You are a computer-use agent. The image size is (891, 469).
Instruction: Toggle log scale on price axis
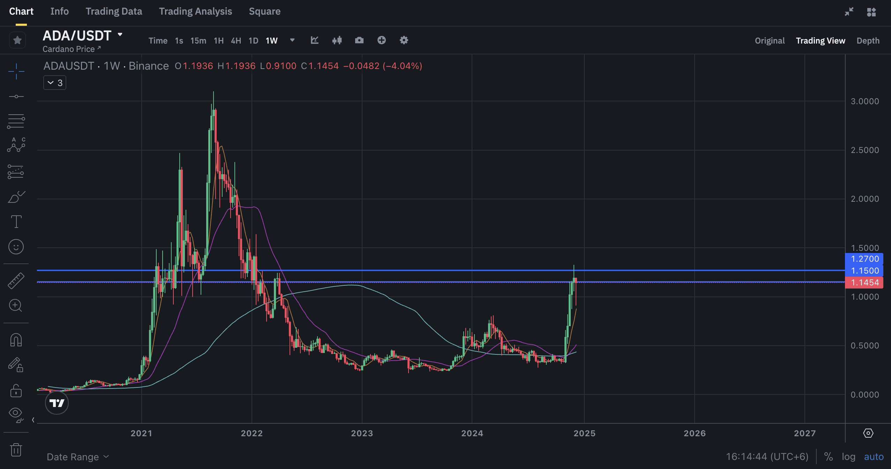coord(848,456)
